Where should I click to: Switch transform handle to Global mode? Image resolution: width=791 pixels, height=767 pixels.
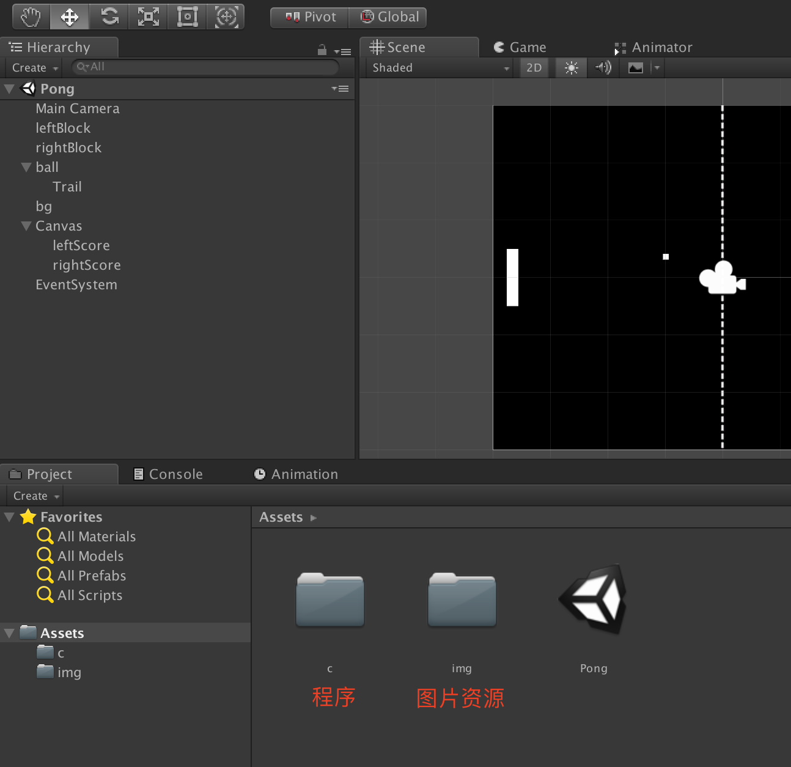[388, 17]
